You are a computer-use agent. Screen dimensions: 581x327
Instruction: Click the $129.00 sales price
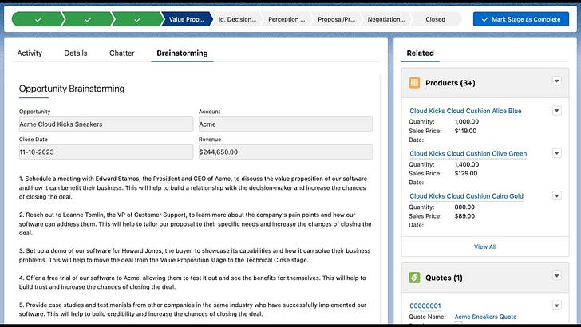pyautogui.click(x=466, y=174)
